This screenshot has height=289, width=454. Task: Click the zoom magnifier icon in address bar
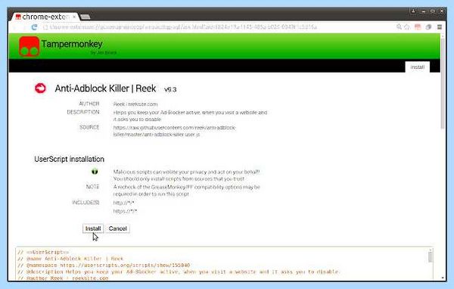click(x=399, y=27)
